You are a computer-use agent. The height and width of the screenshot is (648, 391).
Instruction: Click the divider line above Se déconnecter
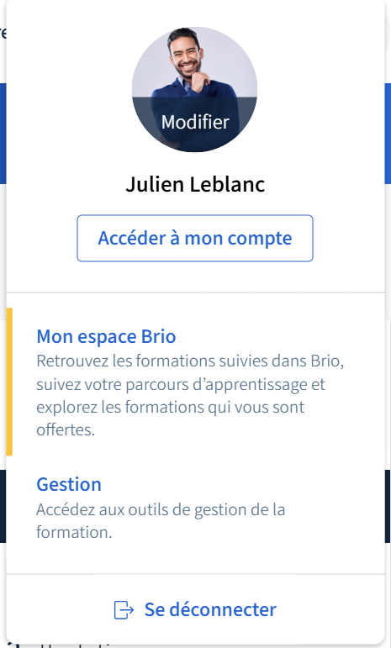pyautogui.click(x=195, y=574)
